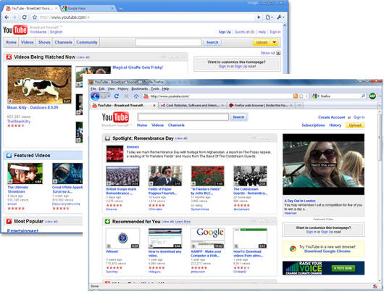
Task: Click the Firefox page's vertical scrollbar
Action: pyautogui.click(x=381, y=196)
